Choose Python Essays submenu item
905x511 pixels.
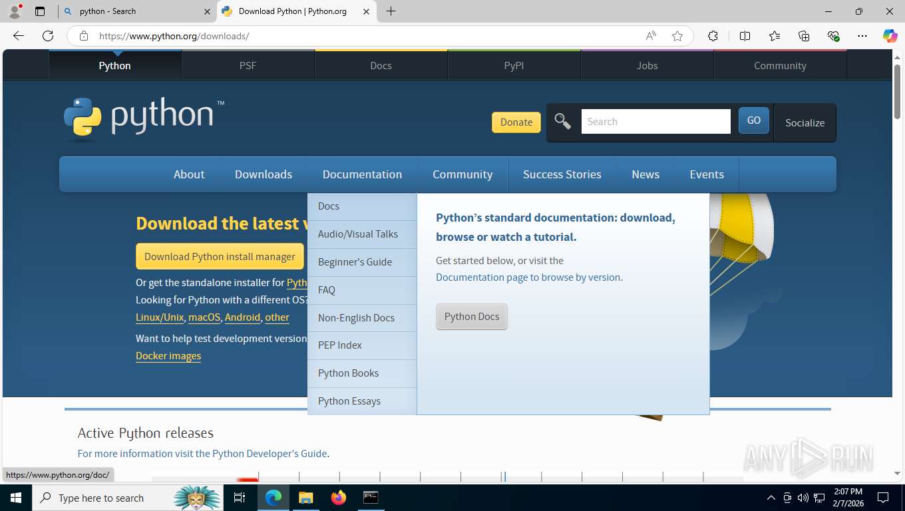click(x=362, y=401)
